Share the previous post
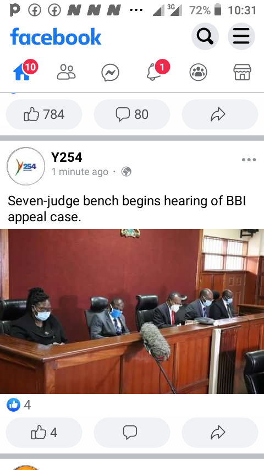Screen dimensions: 264x470 click(220, 114)
